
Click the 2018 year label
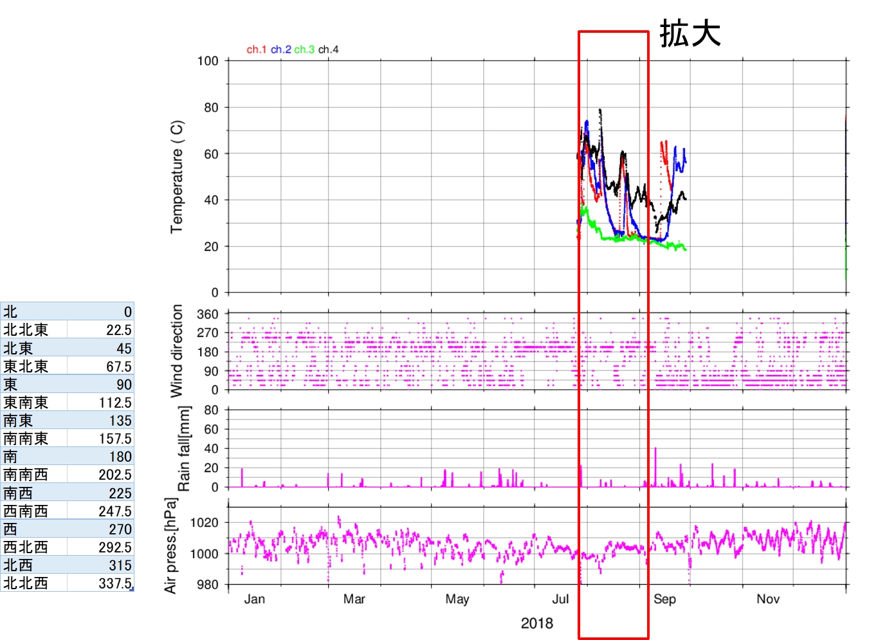coord(537,623)
